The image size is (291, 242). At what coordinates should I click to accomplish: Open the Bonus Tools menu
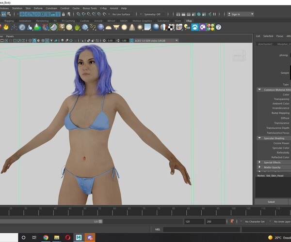tap(90, 8)
